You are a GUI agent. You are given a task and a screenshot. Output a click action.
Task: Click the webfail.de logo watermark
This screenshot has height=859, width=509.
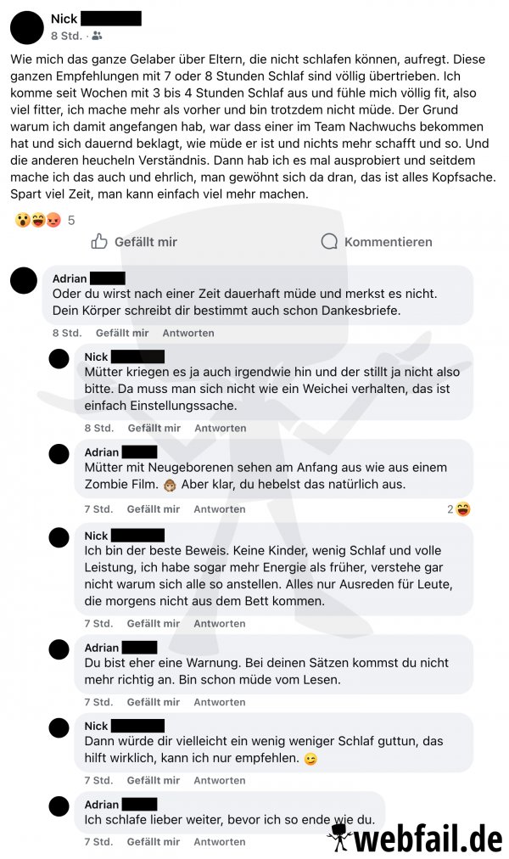(x=416, y=838)
